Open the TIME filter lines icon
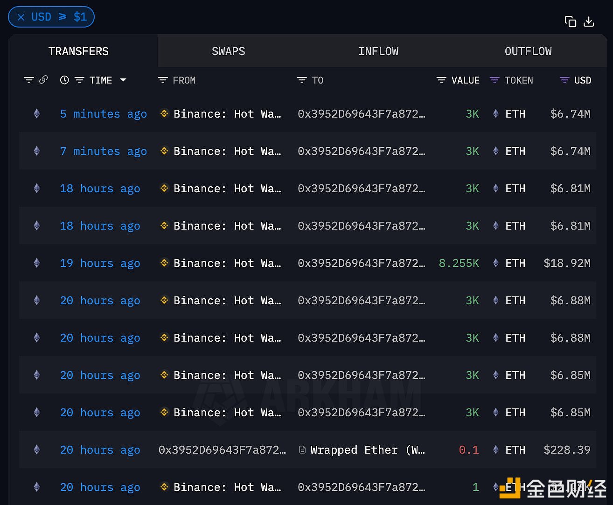This screenshot has height=505, width=613. point(79,80)
